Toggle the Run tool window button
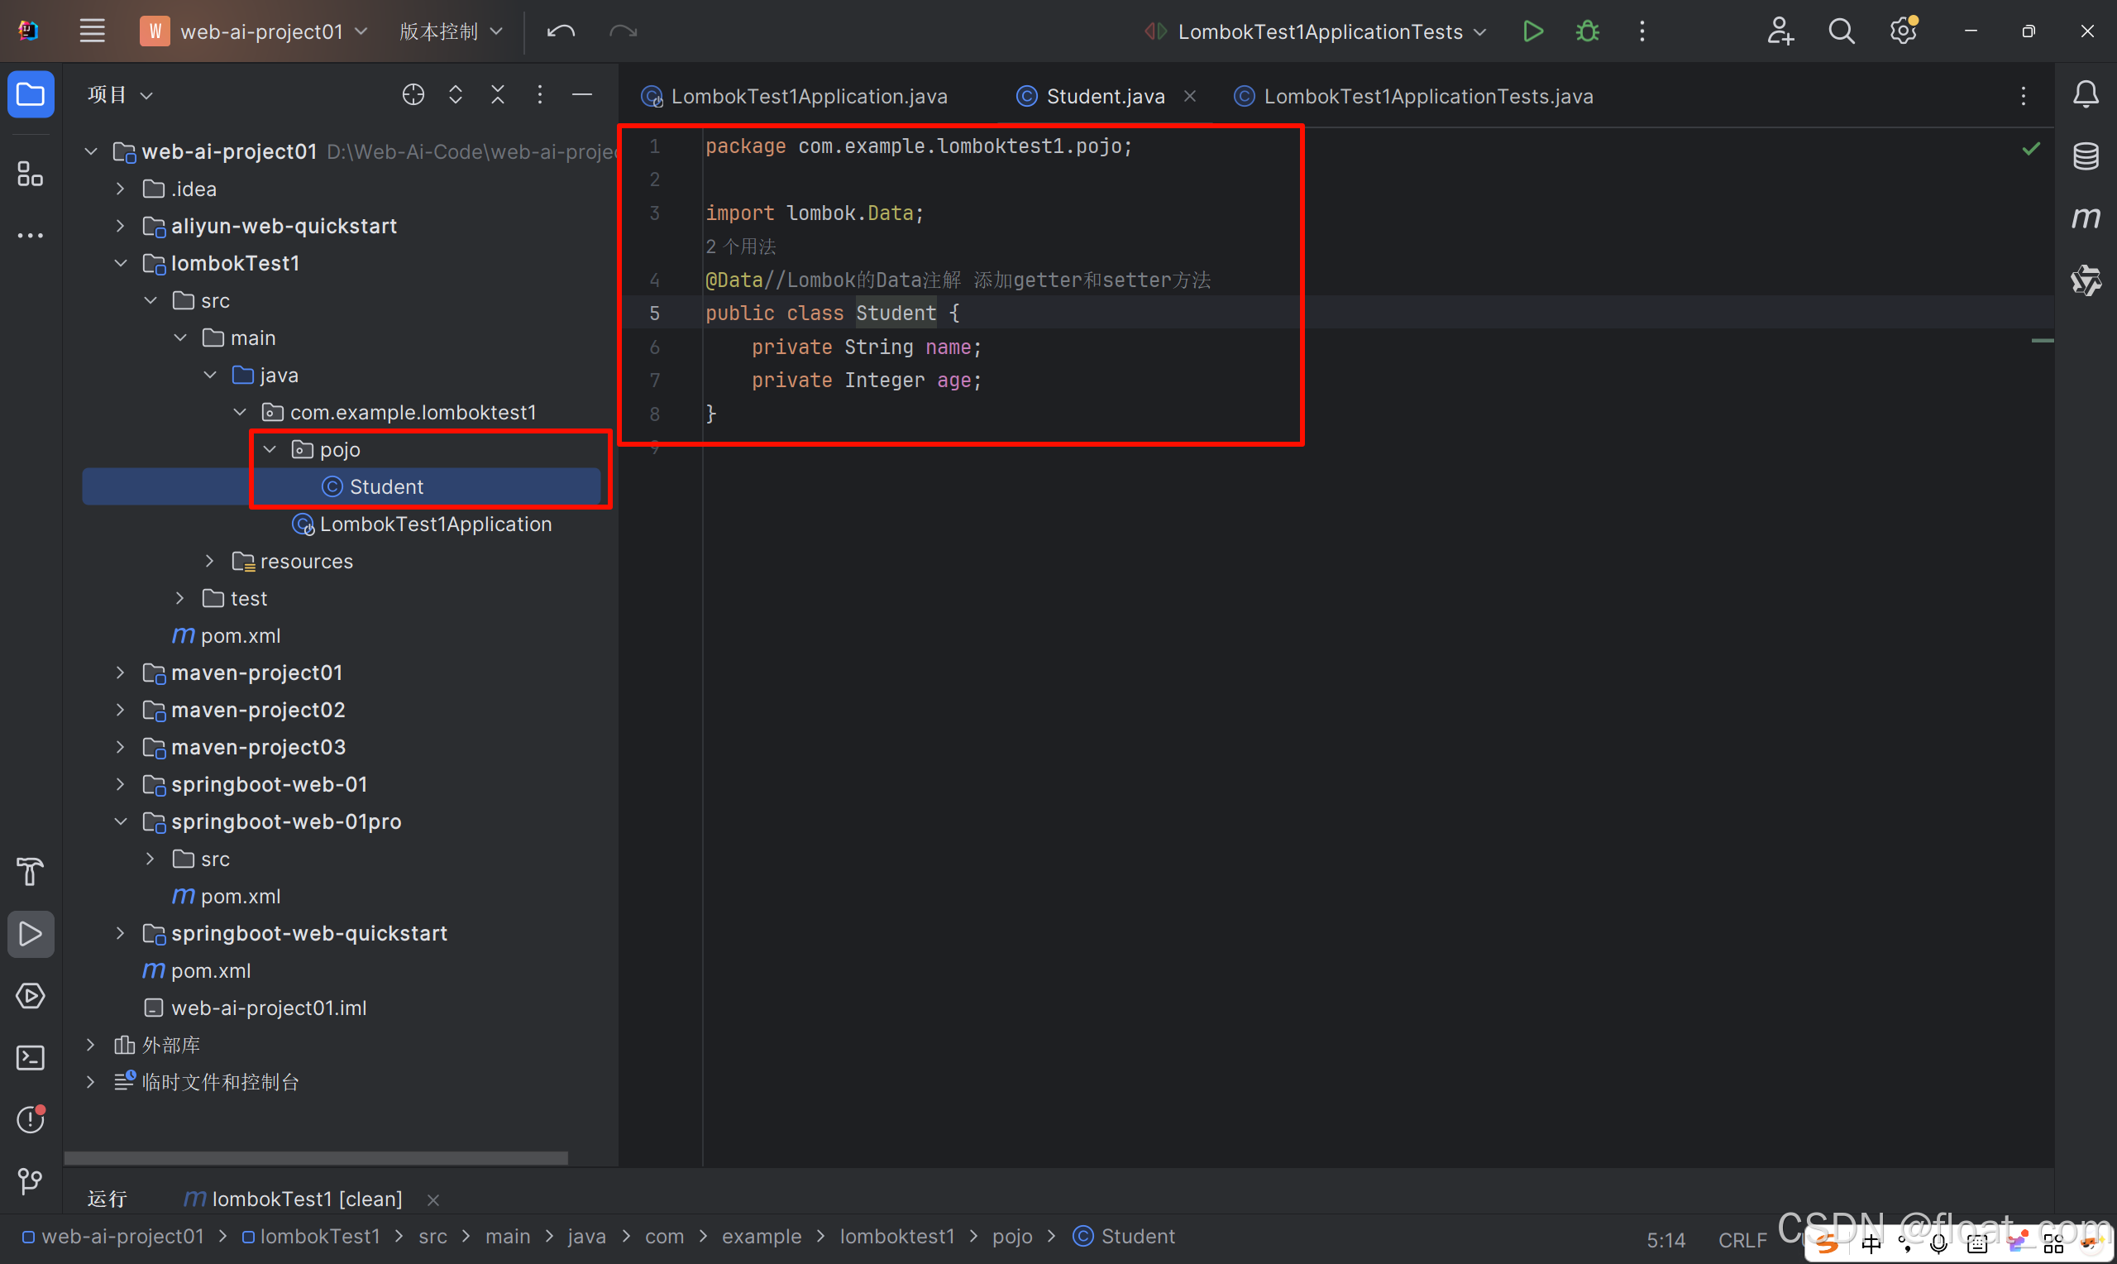Screen dimensions: 2117x1264 [x=31, y=935]
